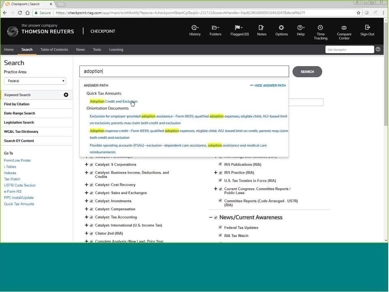This screenshot has width=389, height=292.
Task: Click the Time Tracking clock icon
Action: pos(320,28)
